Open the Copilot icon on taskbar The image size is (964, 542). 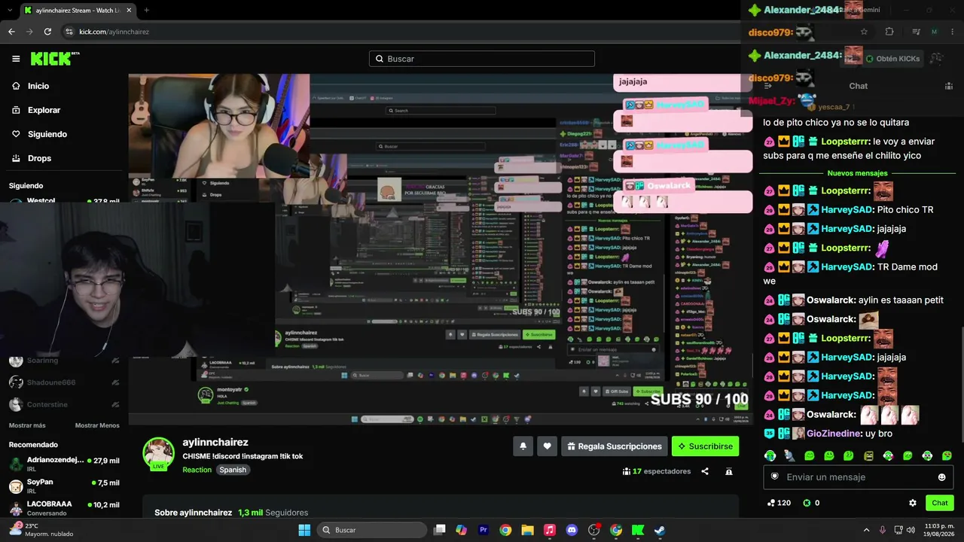click(462, 530)
